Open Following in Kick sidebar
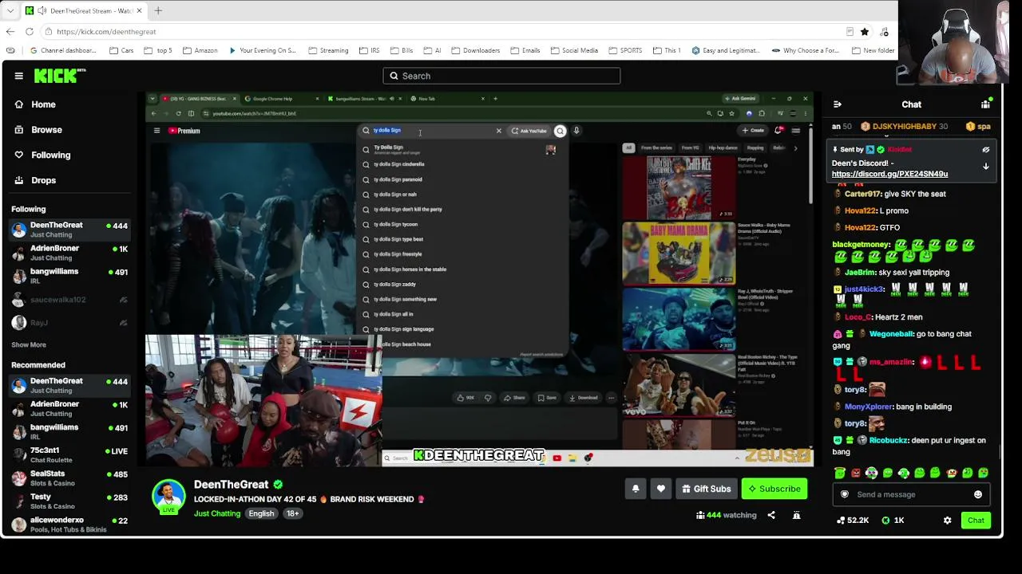This screenshot has height=574, width=1022. click(x=50, y=155)
